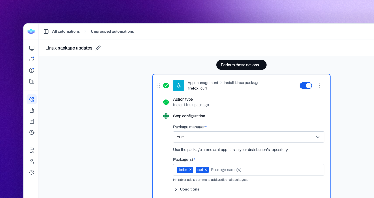Open the user profile icon in sidebar
374x198 pixels.
coord(32,161)
